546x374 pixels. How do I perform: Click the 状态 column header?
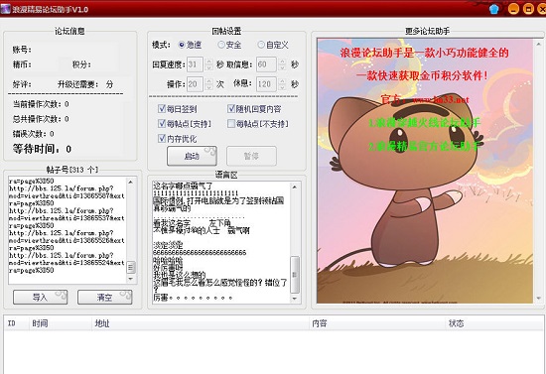pos(493,323)
